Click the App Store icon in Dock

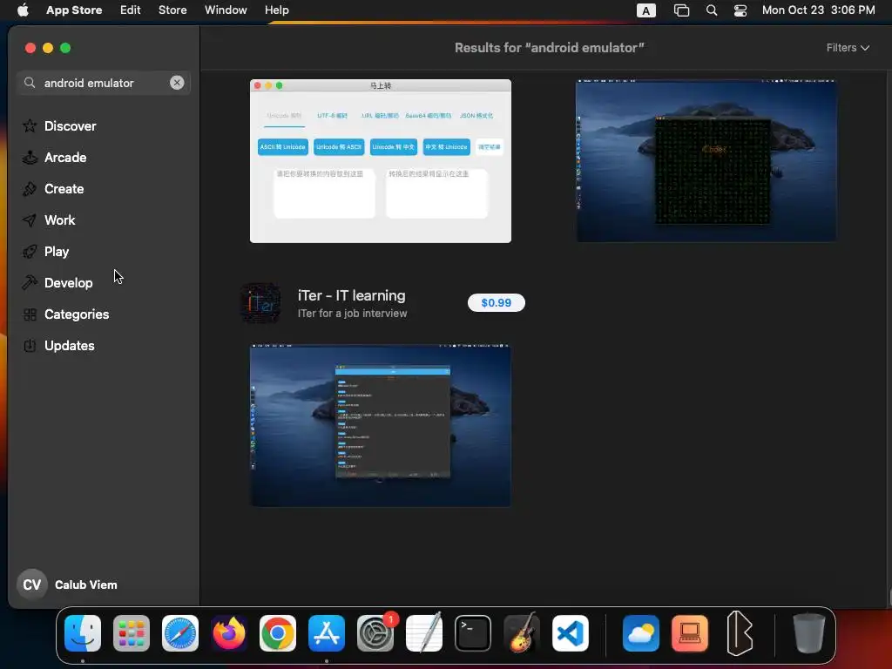[327, 633]
